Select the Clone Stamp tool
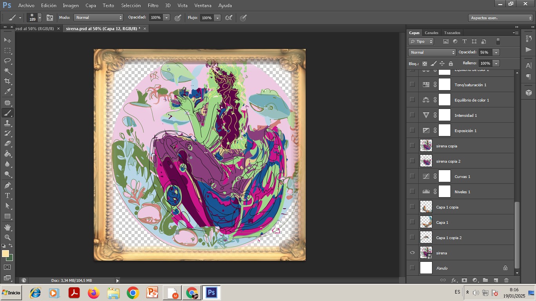 pos(7,123)
